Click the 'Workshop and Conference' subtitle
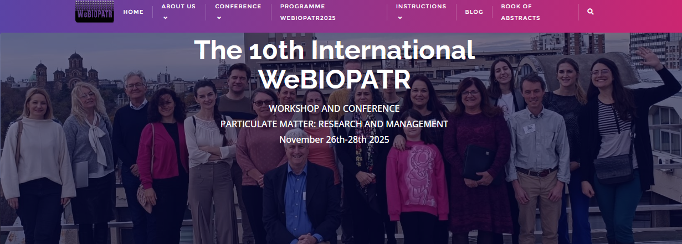The height and width of the screenshot is (244, 682). click(x=334, y=108)
